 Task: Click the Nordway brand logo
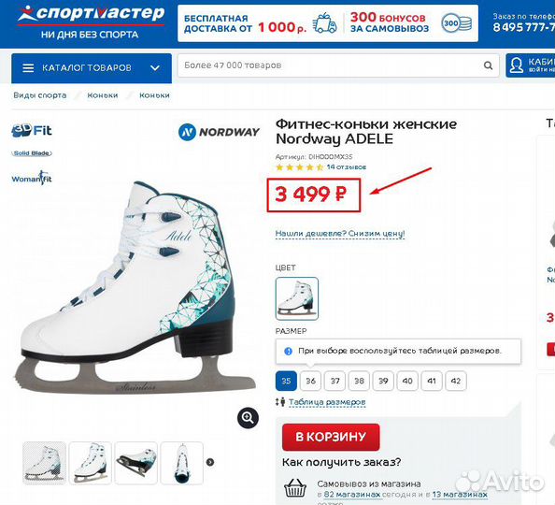pos(219,132)
